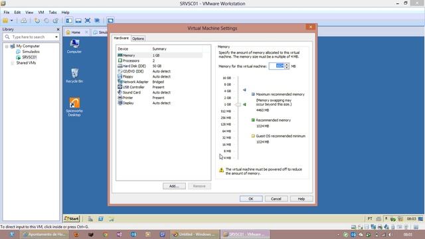Screen dimensions: 425x239
Task: Click the host volume speaker tray icon
Action: click(390, 234)
